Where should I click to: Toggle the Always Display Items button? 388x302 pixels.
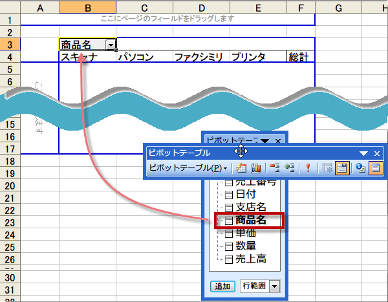click(342, 168)
